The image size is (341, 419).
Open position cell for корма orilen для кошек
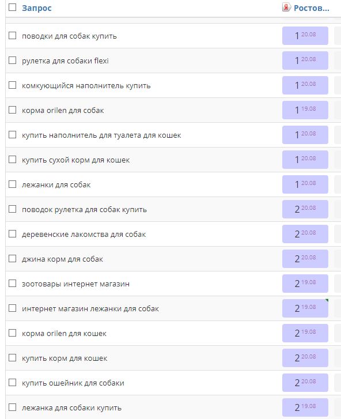tap(305, 333)
